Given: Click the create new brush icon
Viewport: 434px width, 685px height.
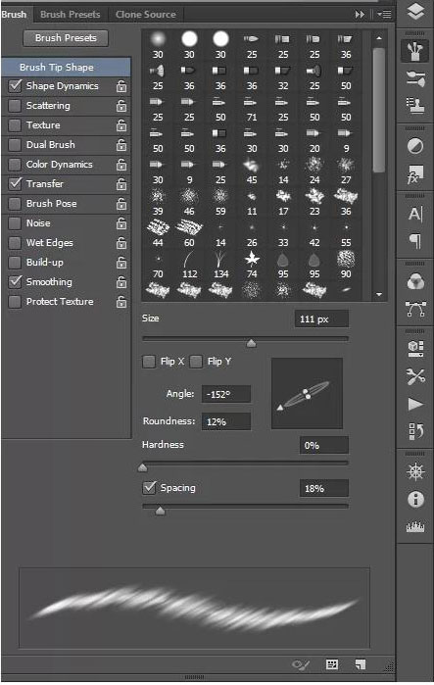Looking at the screenshot, I should [360, 664].
